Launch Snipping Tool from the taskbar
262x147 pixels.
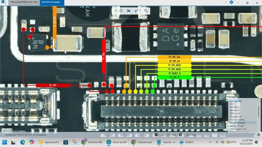click(x=75, y=142)
